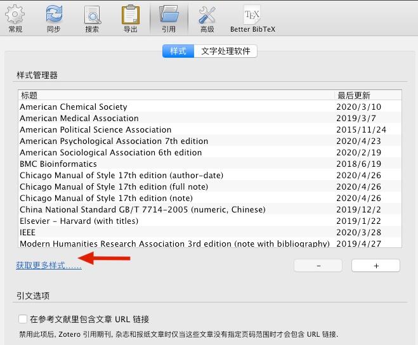Switch to the 样式 tab
This screenshot has width=418, height=345.
(178, 51)
